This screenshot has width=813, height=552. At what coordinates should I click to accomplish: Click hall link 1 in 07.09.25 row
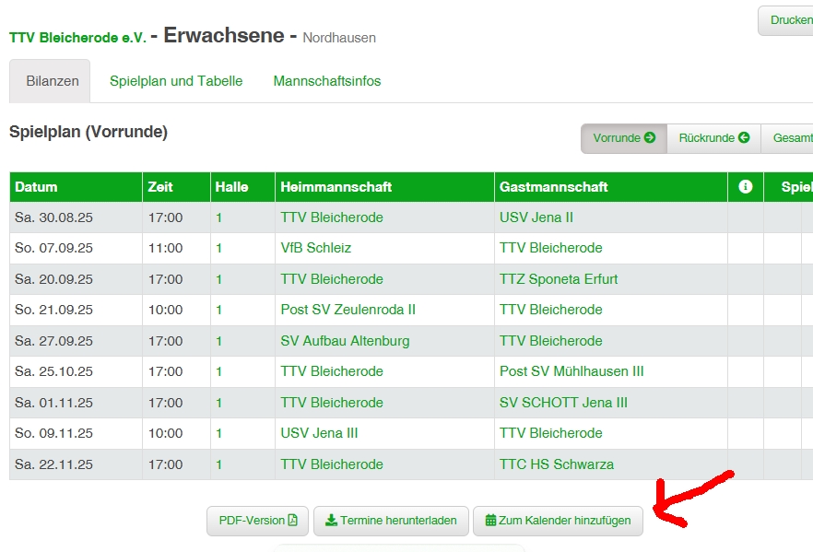click(218, 248)
